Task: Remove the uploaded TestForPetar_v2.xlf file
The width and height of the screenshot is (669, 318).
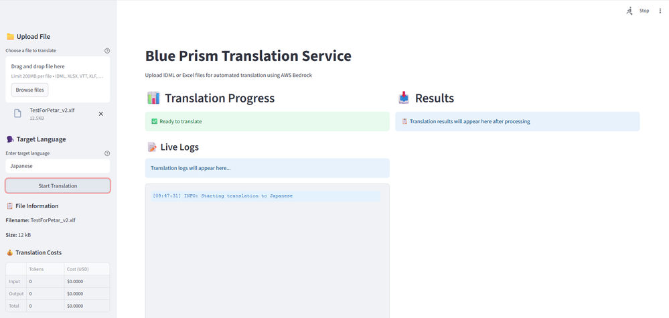Action: pyautogui.click(x=101, y=114)
